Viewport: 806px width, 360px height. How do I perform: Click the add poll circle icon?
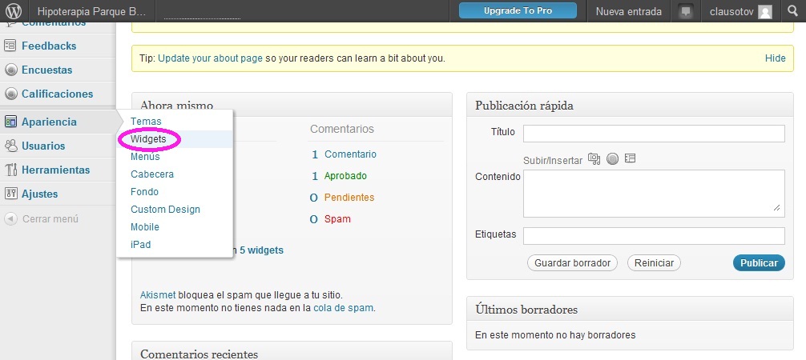click(612, 159)
